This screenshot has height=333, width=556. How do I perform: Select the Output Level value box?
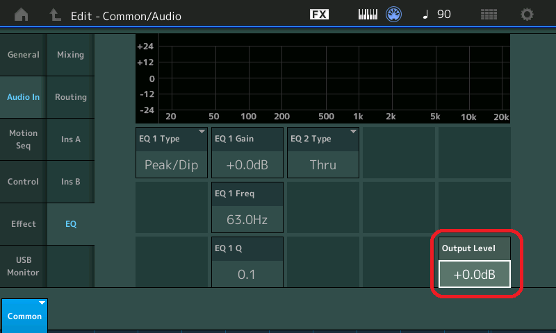coord(474,274)
